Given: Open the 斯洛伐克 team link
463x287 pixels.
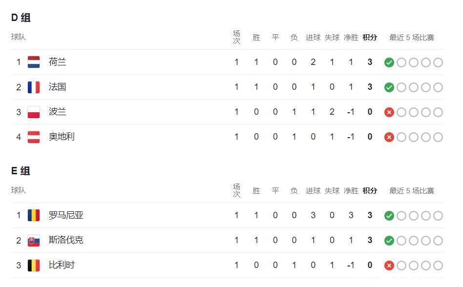Looking at the screenshot, I should 66,240.
